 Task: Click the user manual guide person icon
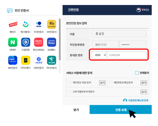[x=125, y=100]
